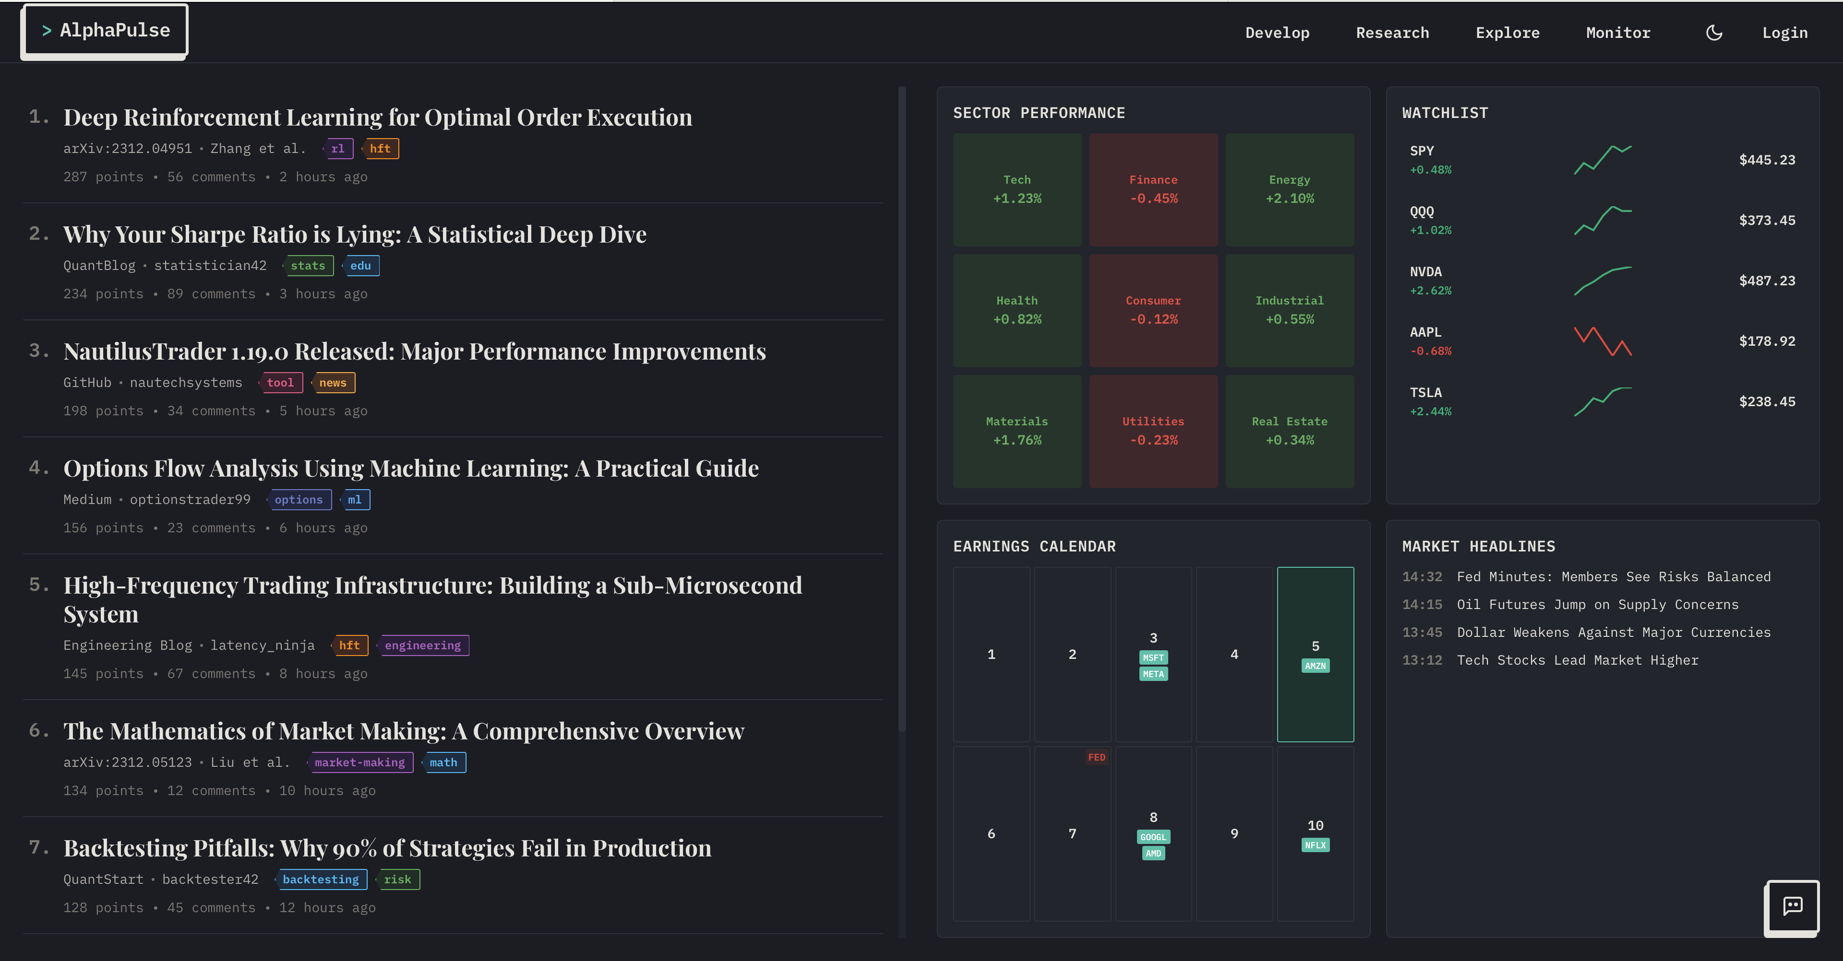Click the engineering tag

pos(423,645)
